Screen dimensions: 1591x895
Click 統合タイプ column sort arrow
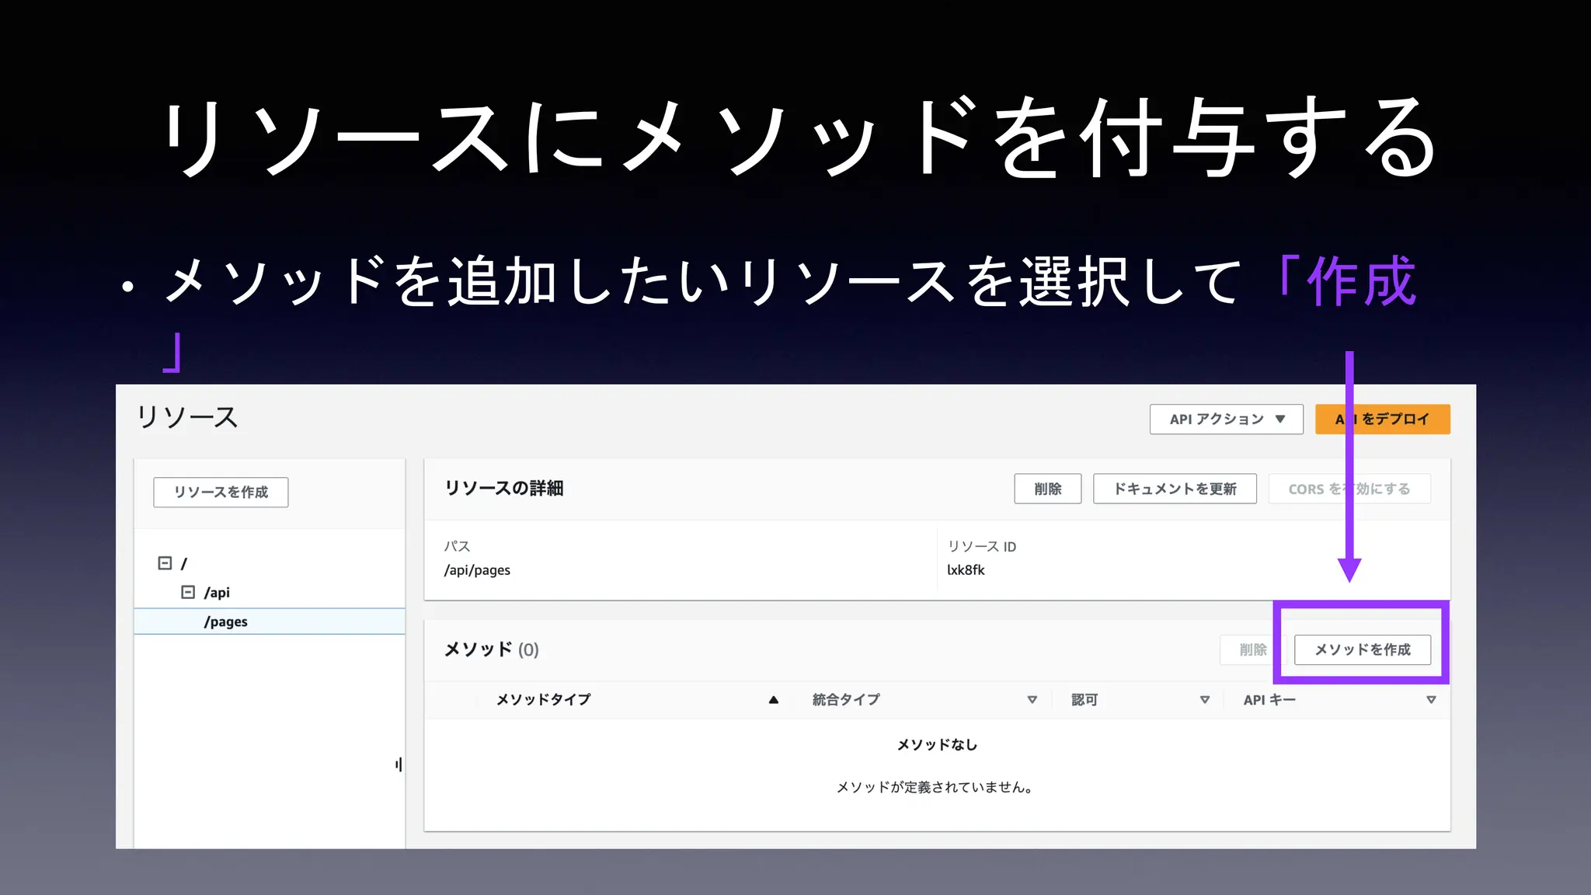point(1032,700)
